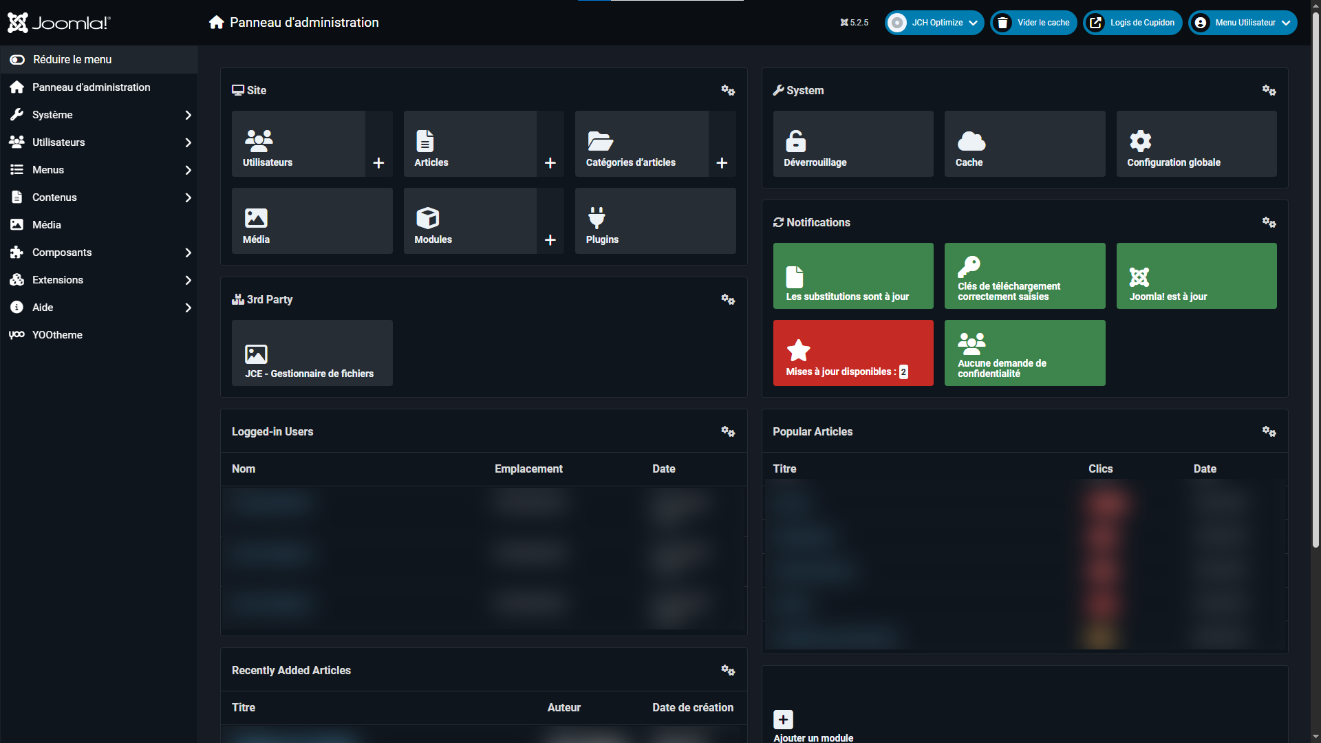Open the Menu Utilisateur dropdown

[1243, 23]
